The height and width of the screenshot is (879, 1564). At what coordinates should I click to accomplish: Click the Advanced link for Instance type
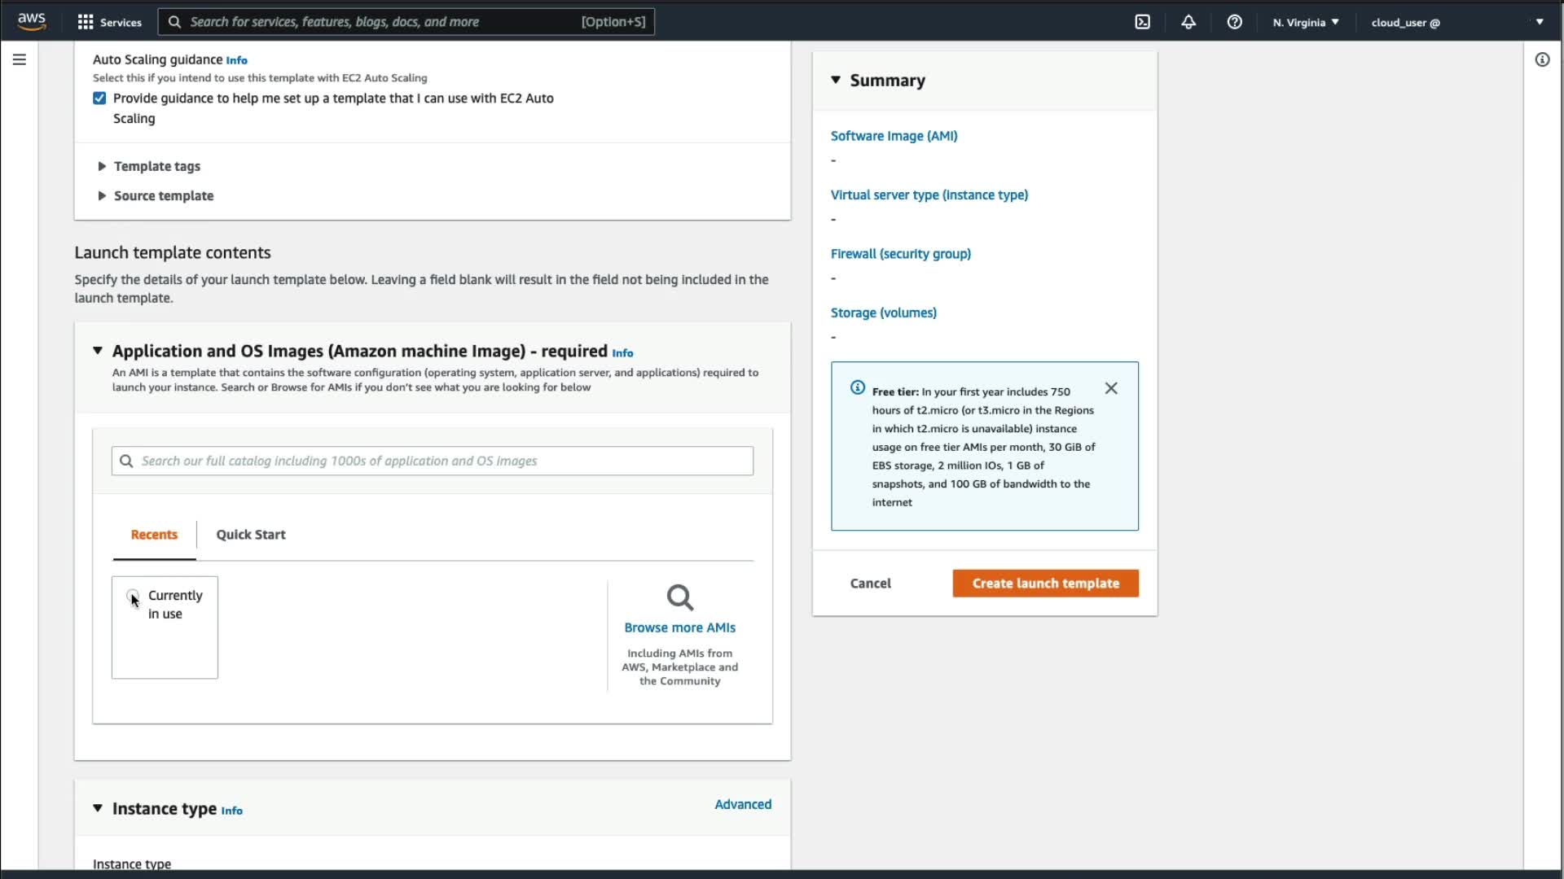click(x=742, y=804)
